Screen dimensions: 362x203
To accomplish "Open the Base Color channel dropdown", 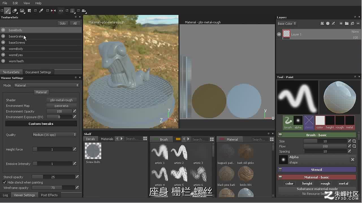I will [287, 24].
